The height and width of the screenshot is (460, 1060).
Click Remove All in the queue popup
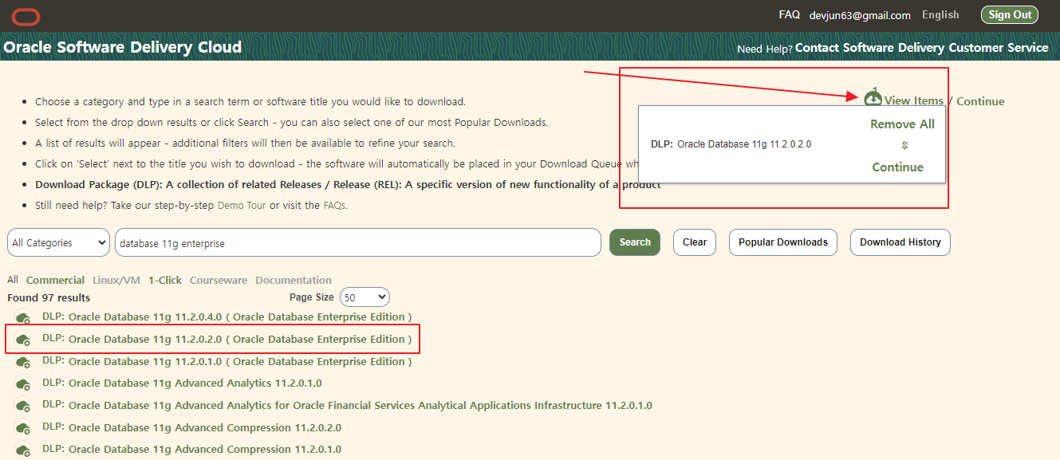(x=902, y=124)
